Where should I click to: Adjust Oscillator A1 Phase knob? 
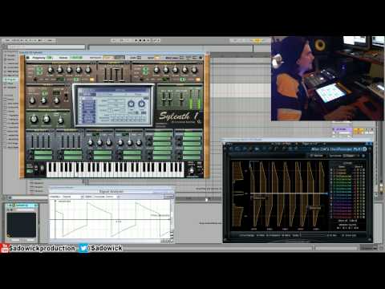pyautogui.click(x=60, y=71)
